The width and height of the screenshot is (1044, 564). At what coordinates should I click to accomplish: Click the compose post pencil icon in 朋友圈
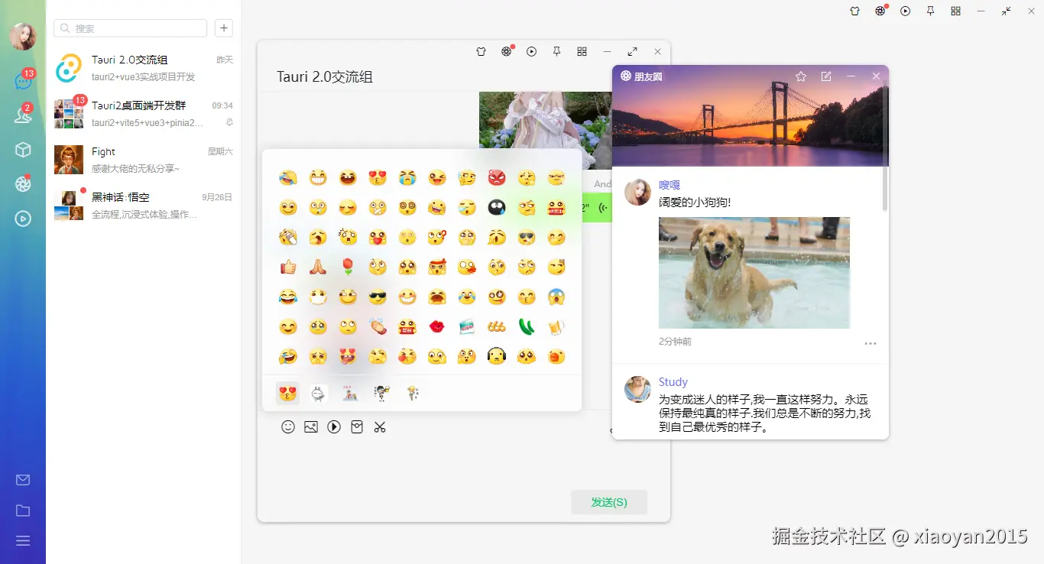(825, 76)
